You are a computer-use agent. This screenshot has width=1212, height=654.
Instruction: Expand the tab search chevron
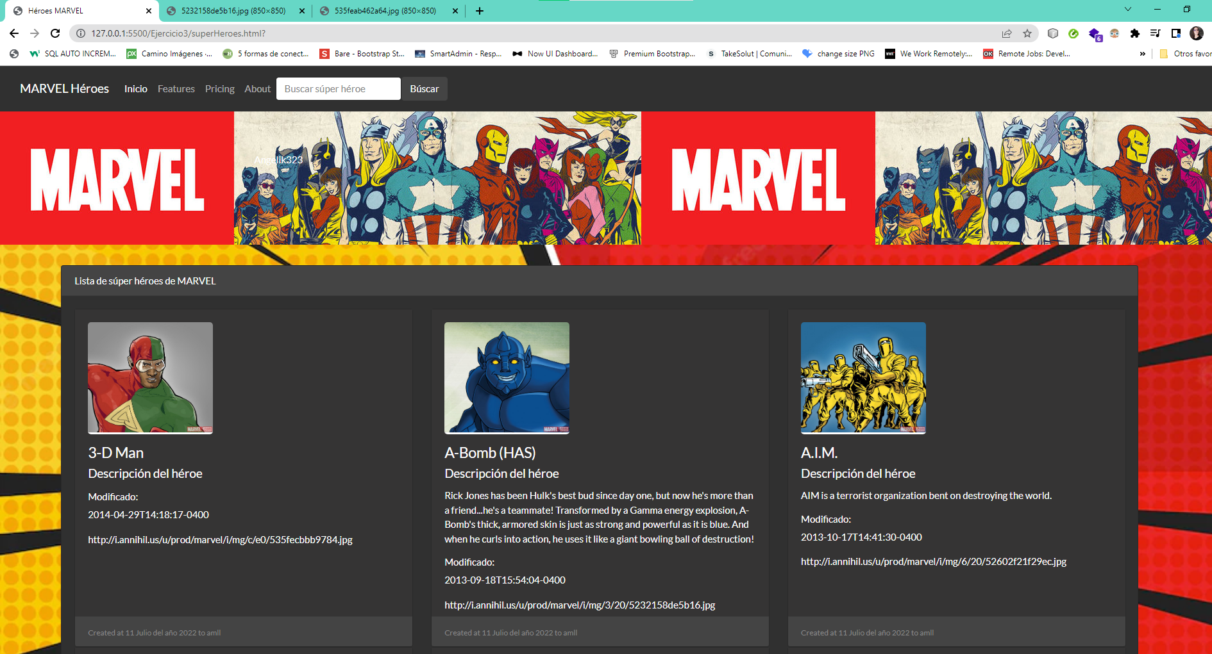1128,9
